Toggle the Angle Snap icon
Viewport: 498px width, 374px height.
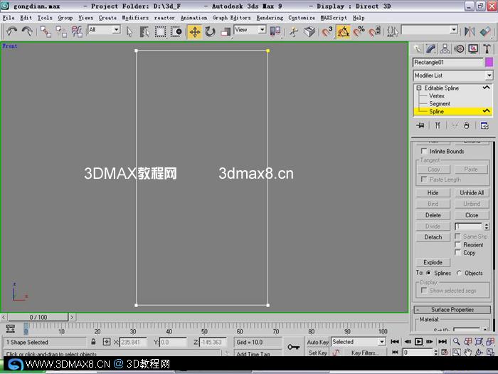343,31
